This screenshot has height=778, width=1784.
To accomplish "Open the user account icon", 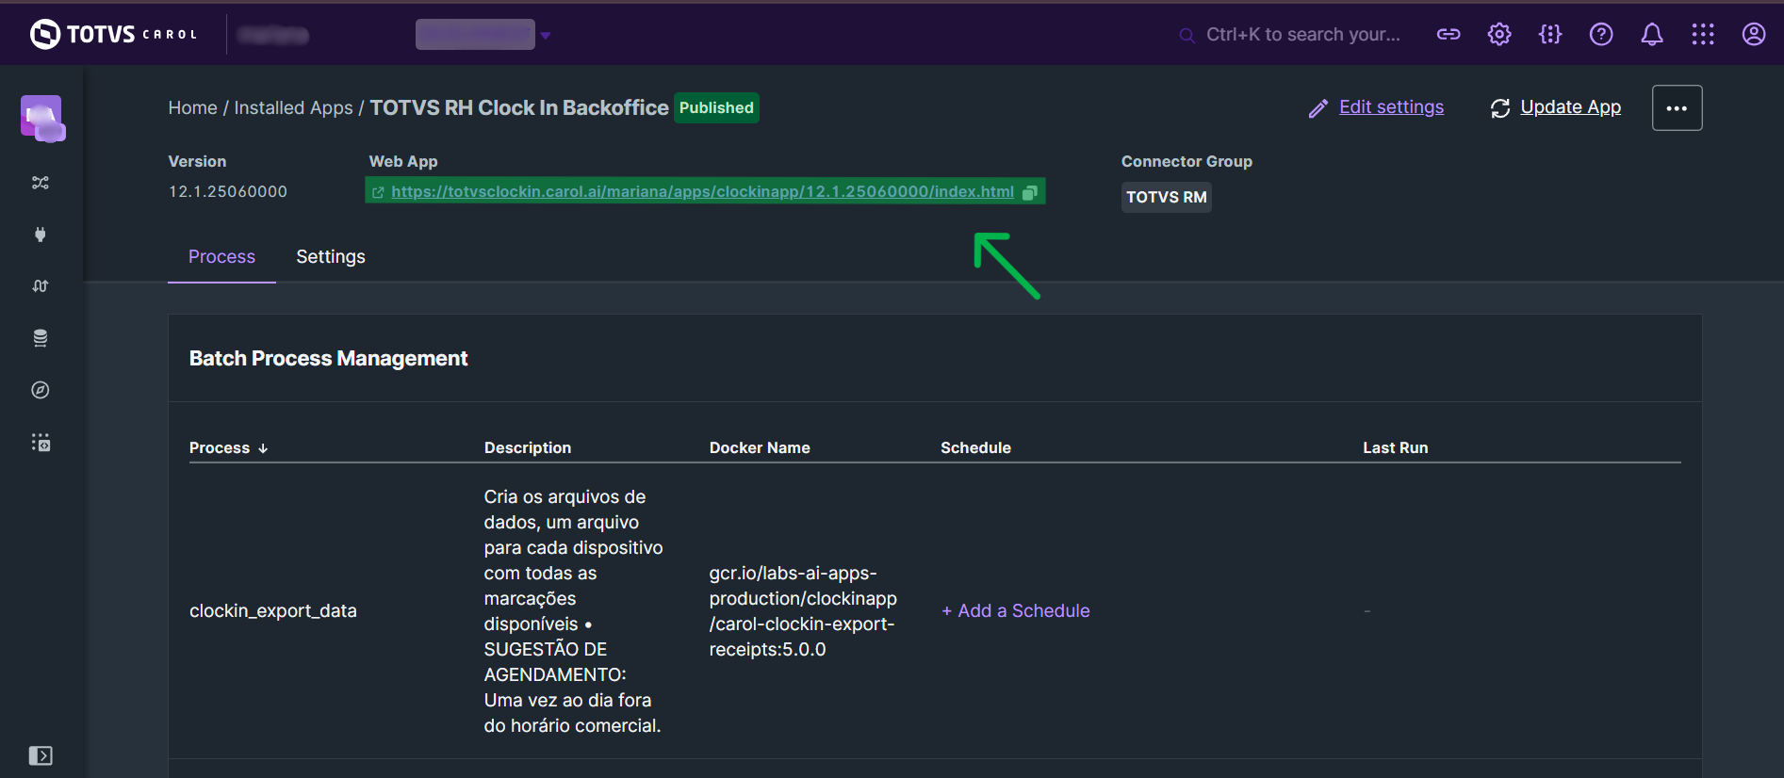I will point(1754,35).
